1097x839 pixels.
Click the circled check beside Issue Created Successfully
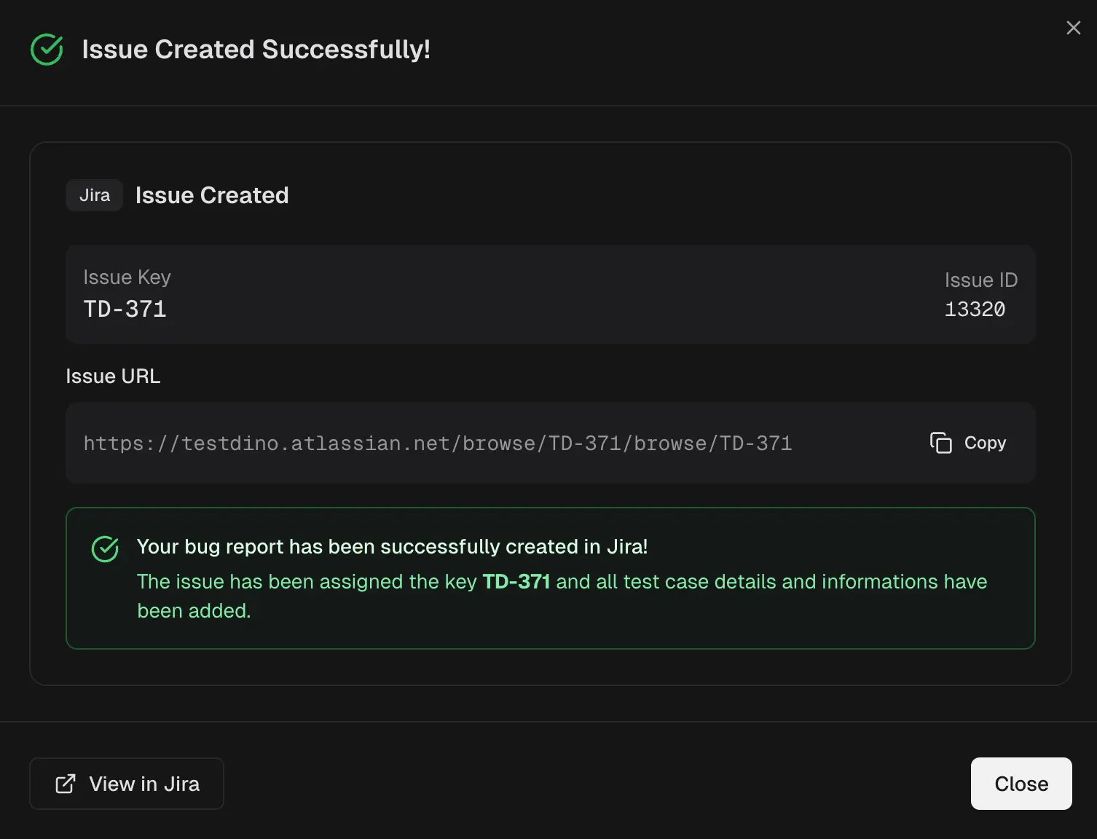46,50
